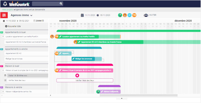Image resolution: width=201 pixels, height=103 pixels.
Task: Click TW avatar on Apparte... task bar
Action: (x=56, y=53)
